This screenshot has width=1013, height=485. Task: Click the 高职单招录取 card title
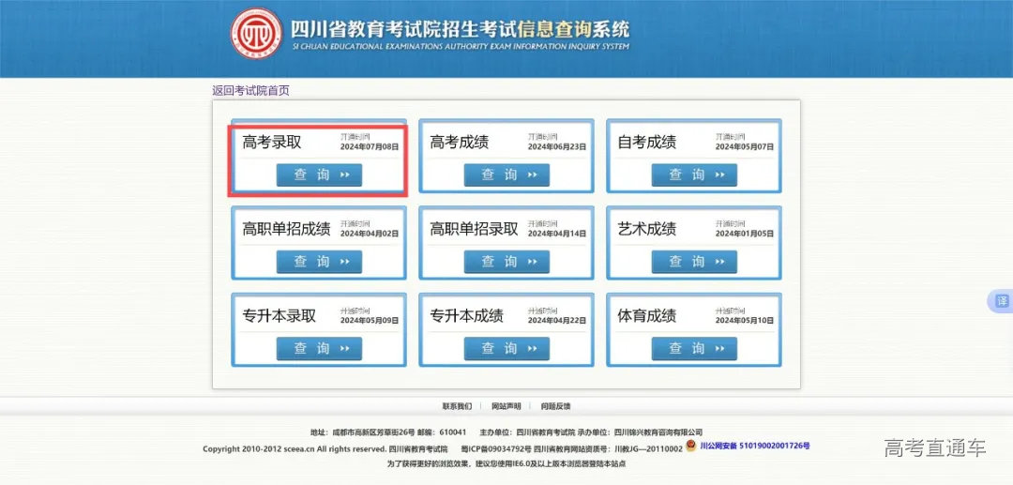coord(475,229)
